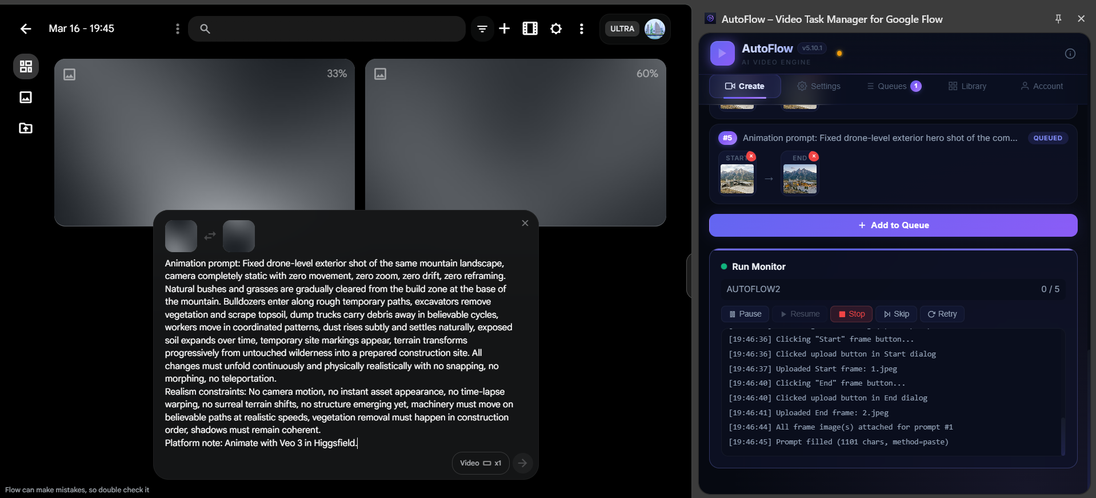
Task: Select the grid view sidebar icon
Action: [x=26, y=67]
